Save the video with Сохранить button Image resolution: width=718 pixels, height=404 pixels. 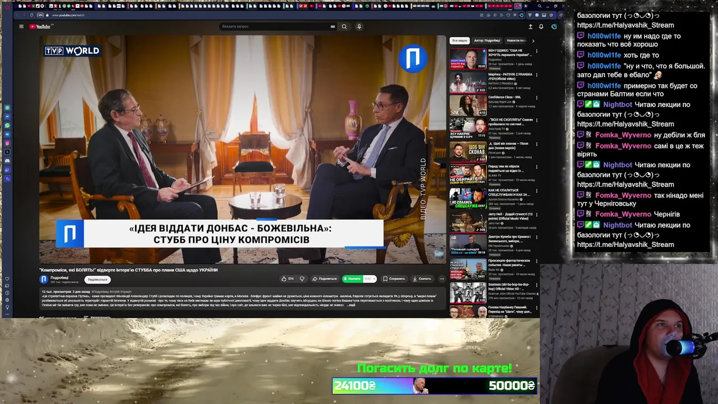[394, 279]
